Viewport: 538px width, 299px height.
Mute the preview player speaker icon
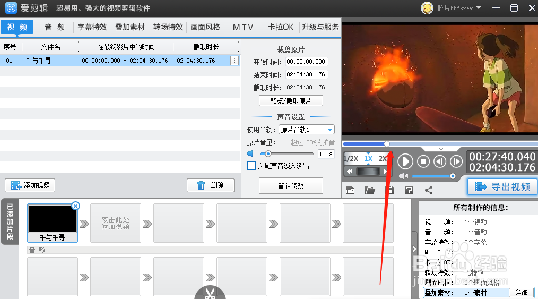[x=403, y=176]
